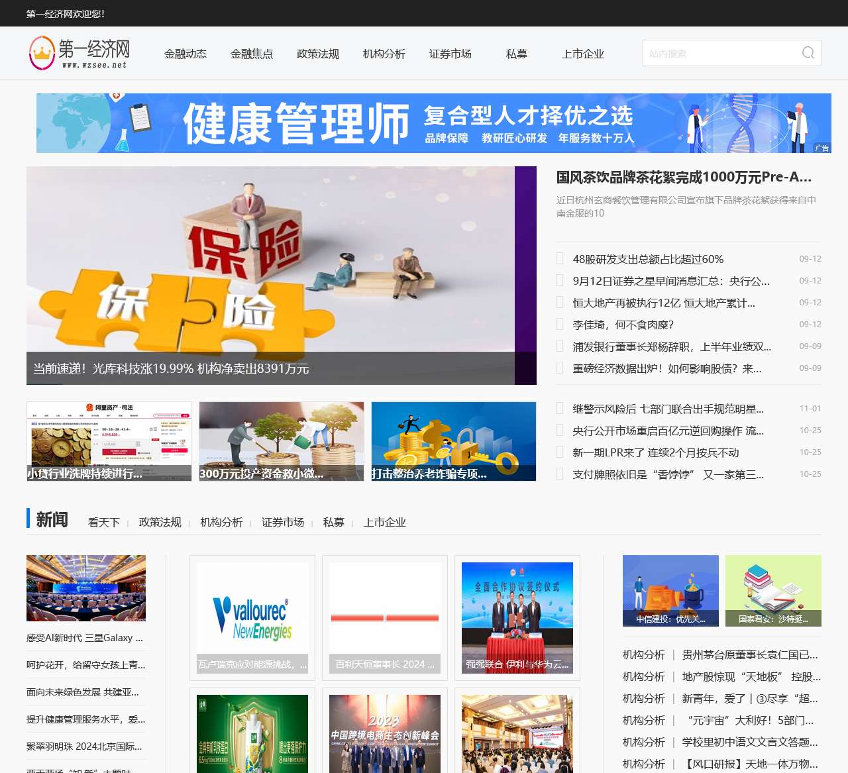Click the bullet icon beside 继警示风险后 headline
The height and width of the screenshot is (773, 848).
coord(560,409)
